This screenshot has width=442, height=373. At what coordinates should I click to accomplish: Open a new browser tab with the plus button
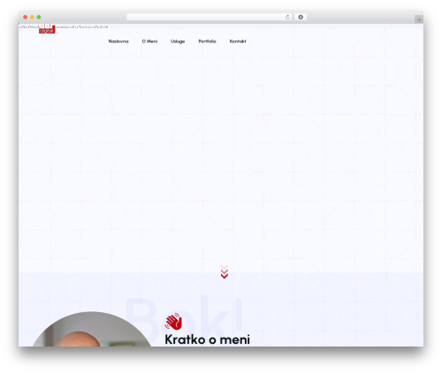[419, 19]
